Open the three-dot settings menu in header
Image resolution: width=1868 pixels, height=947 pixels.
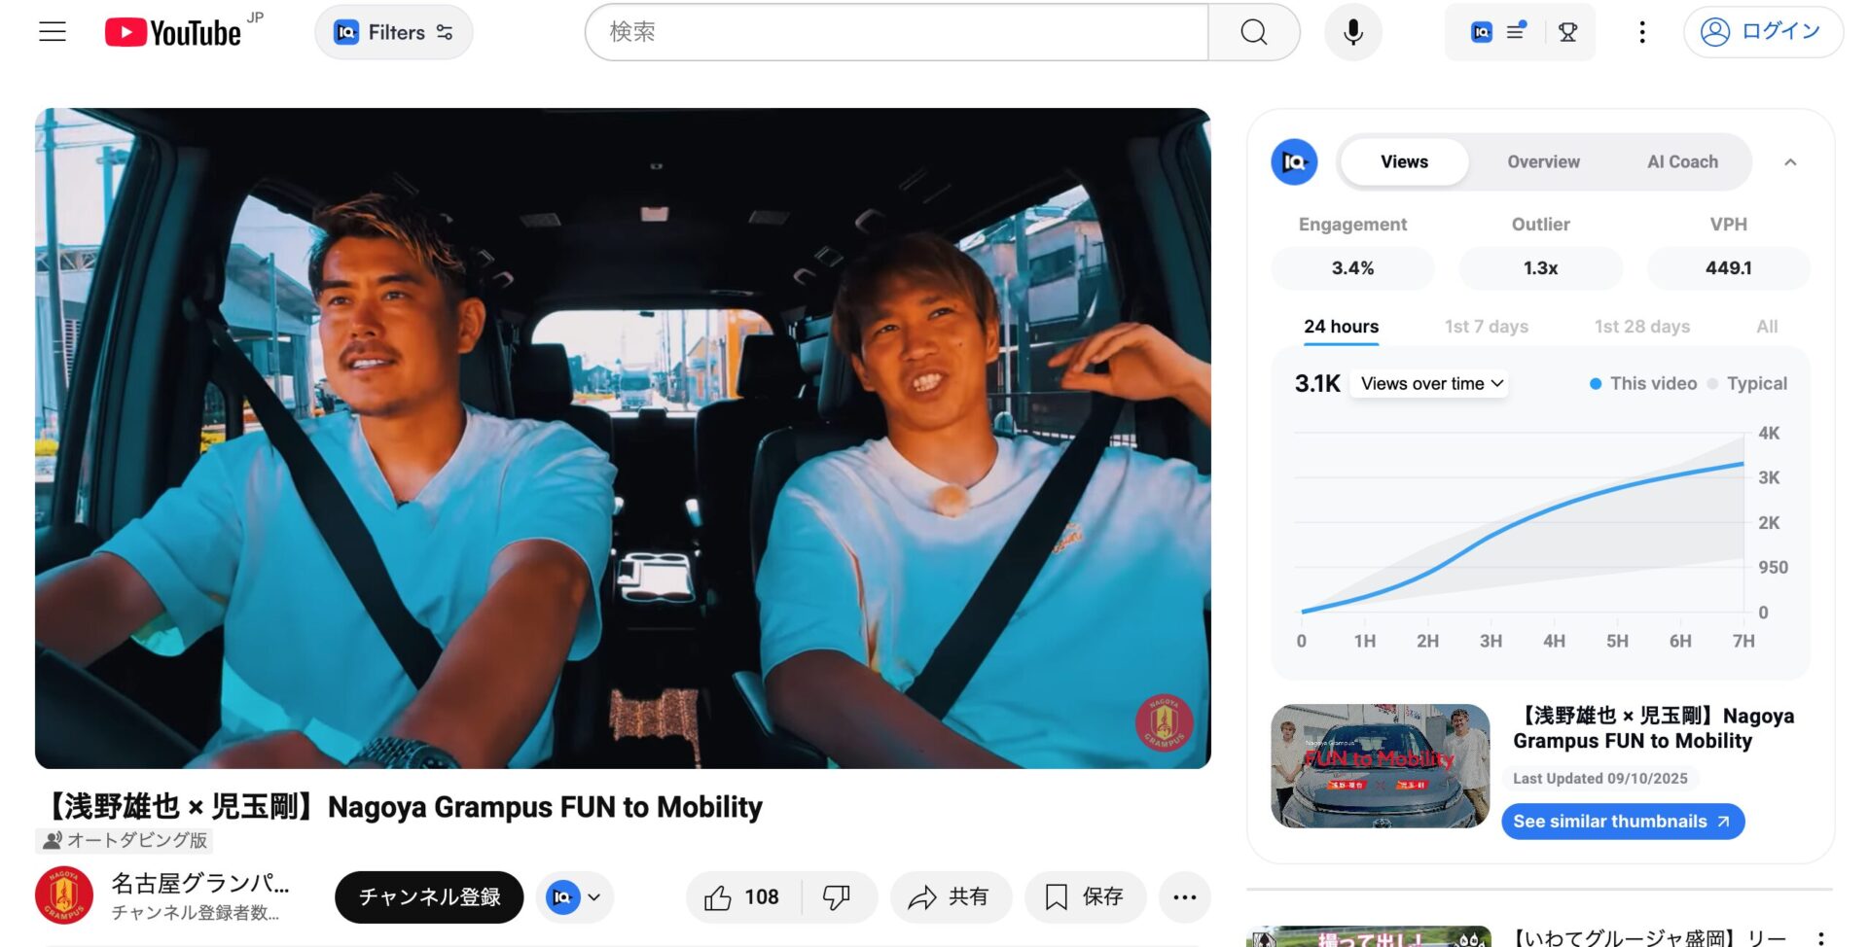(1642, 32)
